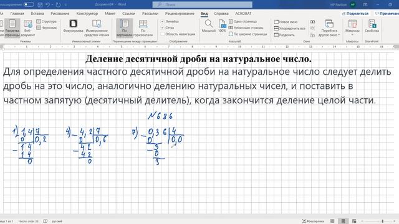Toggle the Линейка ruler checkbox

(x=170, y=22)
